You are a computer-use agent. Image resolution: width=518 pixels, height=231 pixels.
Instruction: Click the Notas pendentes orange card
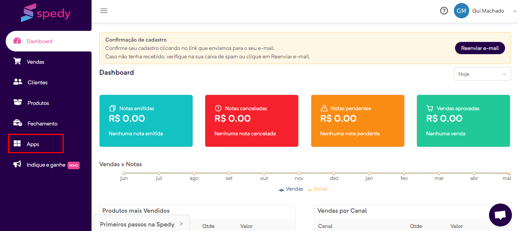tap(358, 121)
